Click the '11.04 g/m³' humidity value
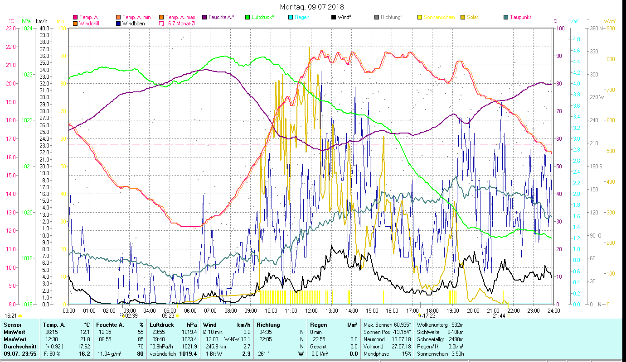The height and width of the screenshot is (362, 626). (109, 354)
